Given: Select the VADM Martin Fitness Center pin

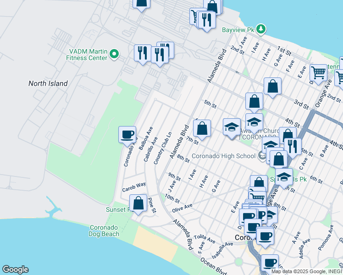Looking at the screenshot, I should [114, 54].
